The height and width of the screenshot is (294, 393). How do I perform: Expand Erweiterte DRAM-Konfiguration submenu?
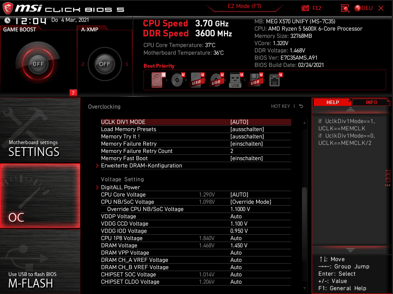[141, 166]
